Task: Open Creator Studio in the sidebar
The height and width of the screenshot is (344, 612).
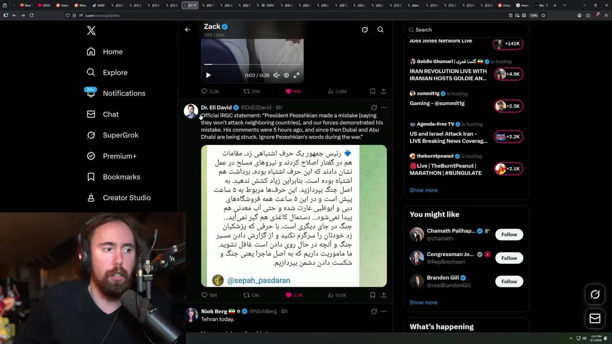Action: pos(119,198)
